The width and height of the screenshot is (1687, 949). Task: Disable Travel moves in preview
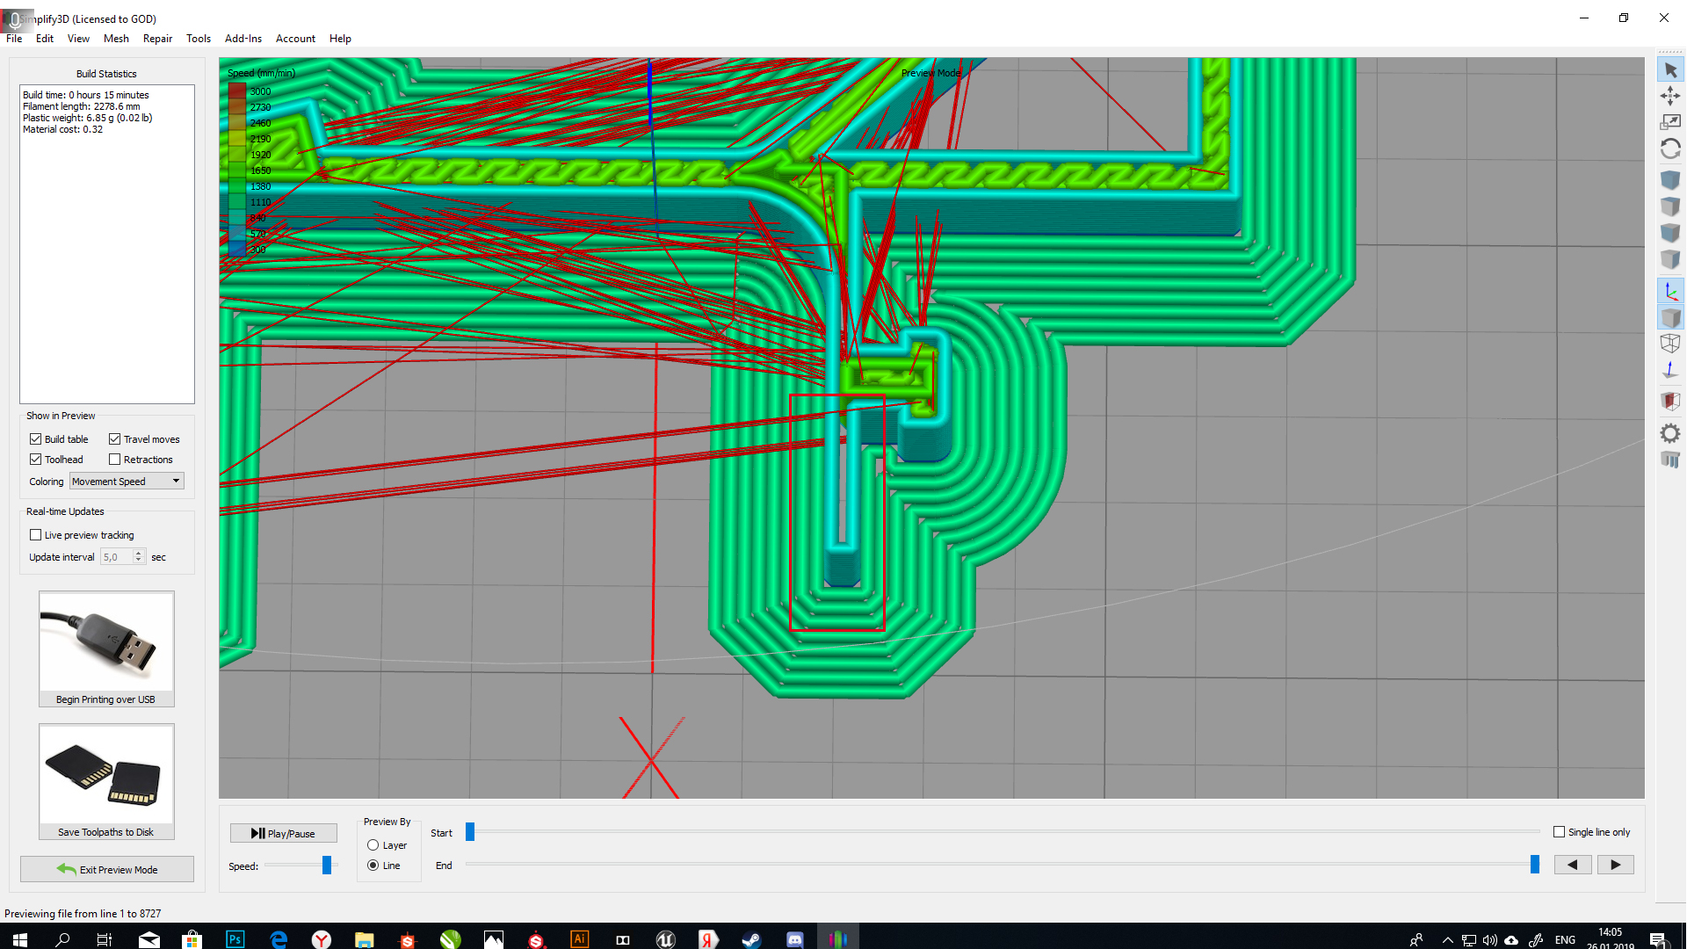115,439
